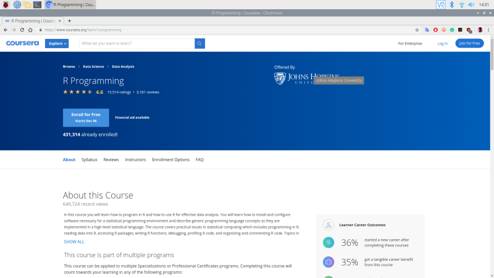
Task: Click the 14:31 clock in the panel
Action: (x=484, y=4)
